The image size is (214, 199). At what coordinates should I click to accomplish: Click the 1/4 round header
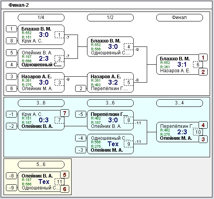pyautogui.click(x=41, y=17)
